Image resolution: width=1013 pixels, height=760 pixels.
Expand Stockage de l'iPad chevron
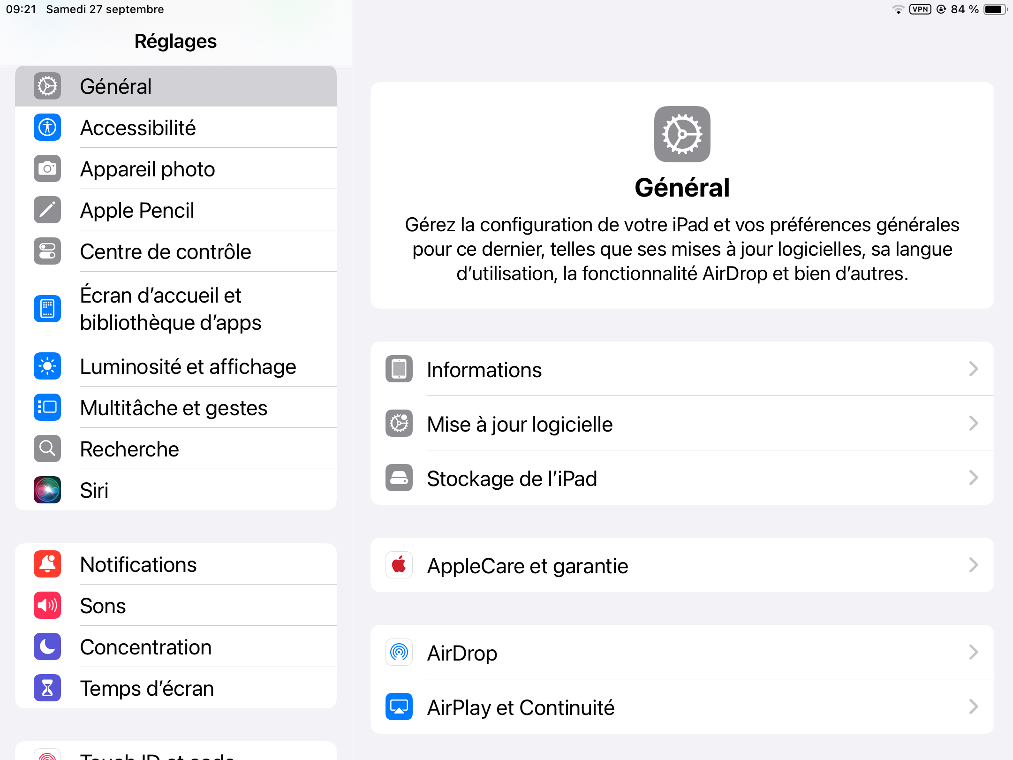pyautogui.click(x=974, y=478)
